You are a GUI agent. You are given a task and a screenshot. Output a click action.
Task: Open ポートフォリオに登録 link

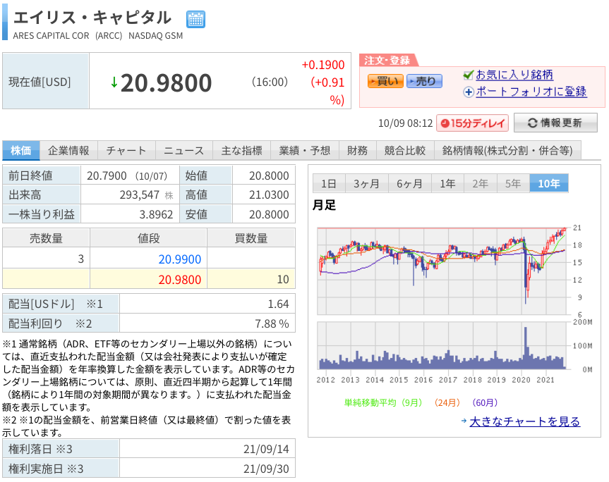(531, 92)
